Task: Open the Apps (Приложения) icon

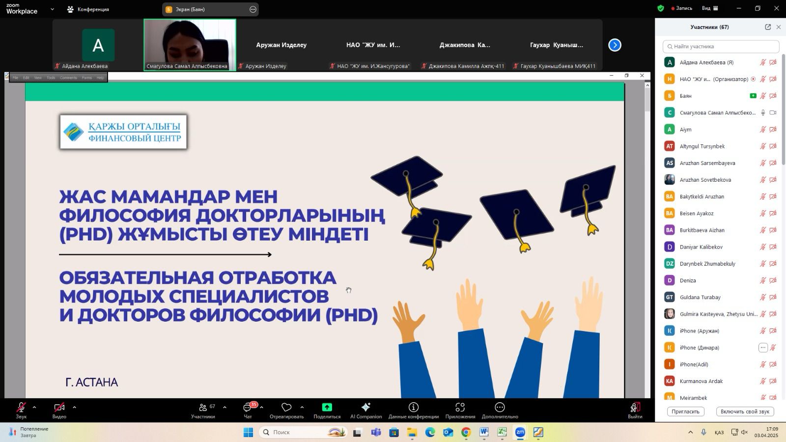Action: 460,408
